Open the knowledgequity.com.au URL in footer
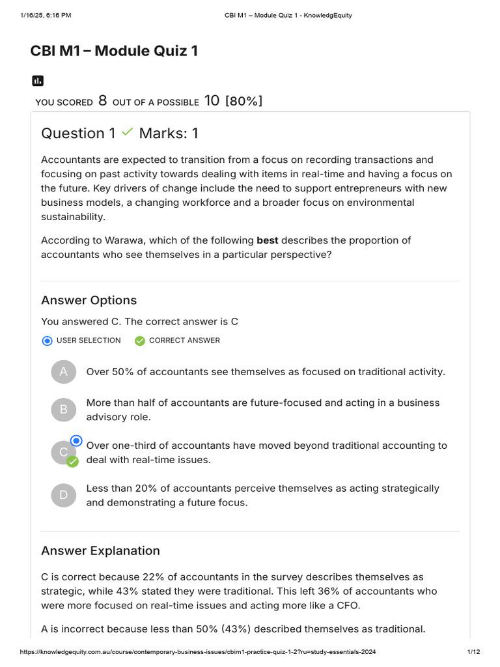This screenshot has height=667, width=500. [x=189, y=652]
